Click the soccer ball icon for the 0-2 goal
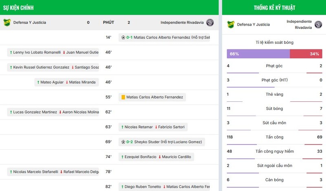This screenshot has height=191, width=326. (123, 142)
